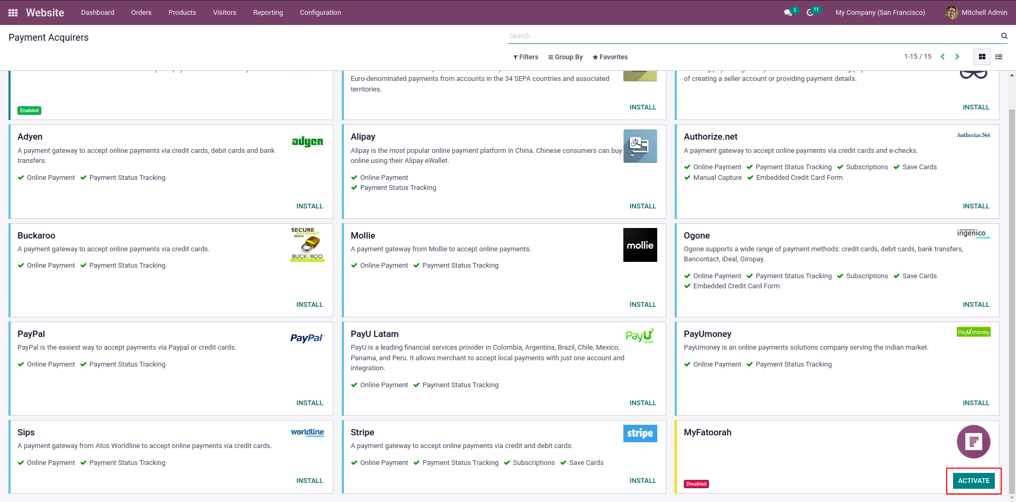Click the Enabled status badge
This screenshot has width=1016, height=502.
coord(30,111)
